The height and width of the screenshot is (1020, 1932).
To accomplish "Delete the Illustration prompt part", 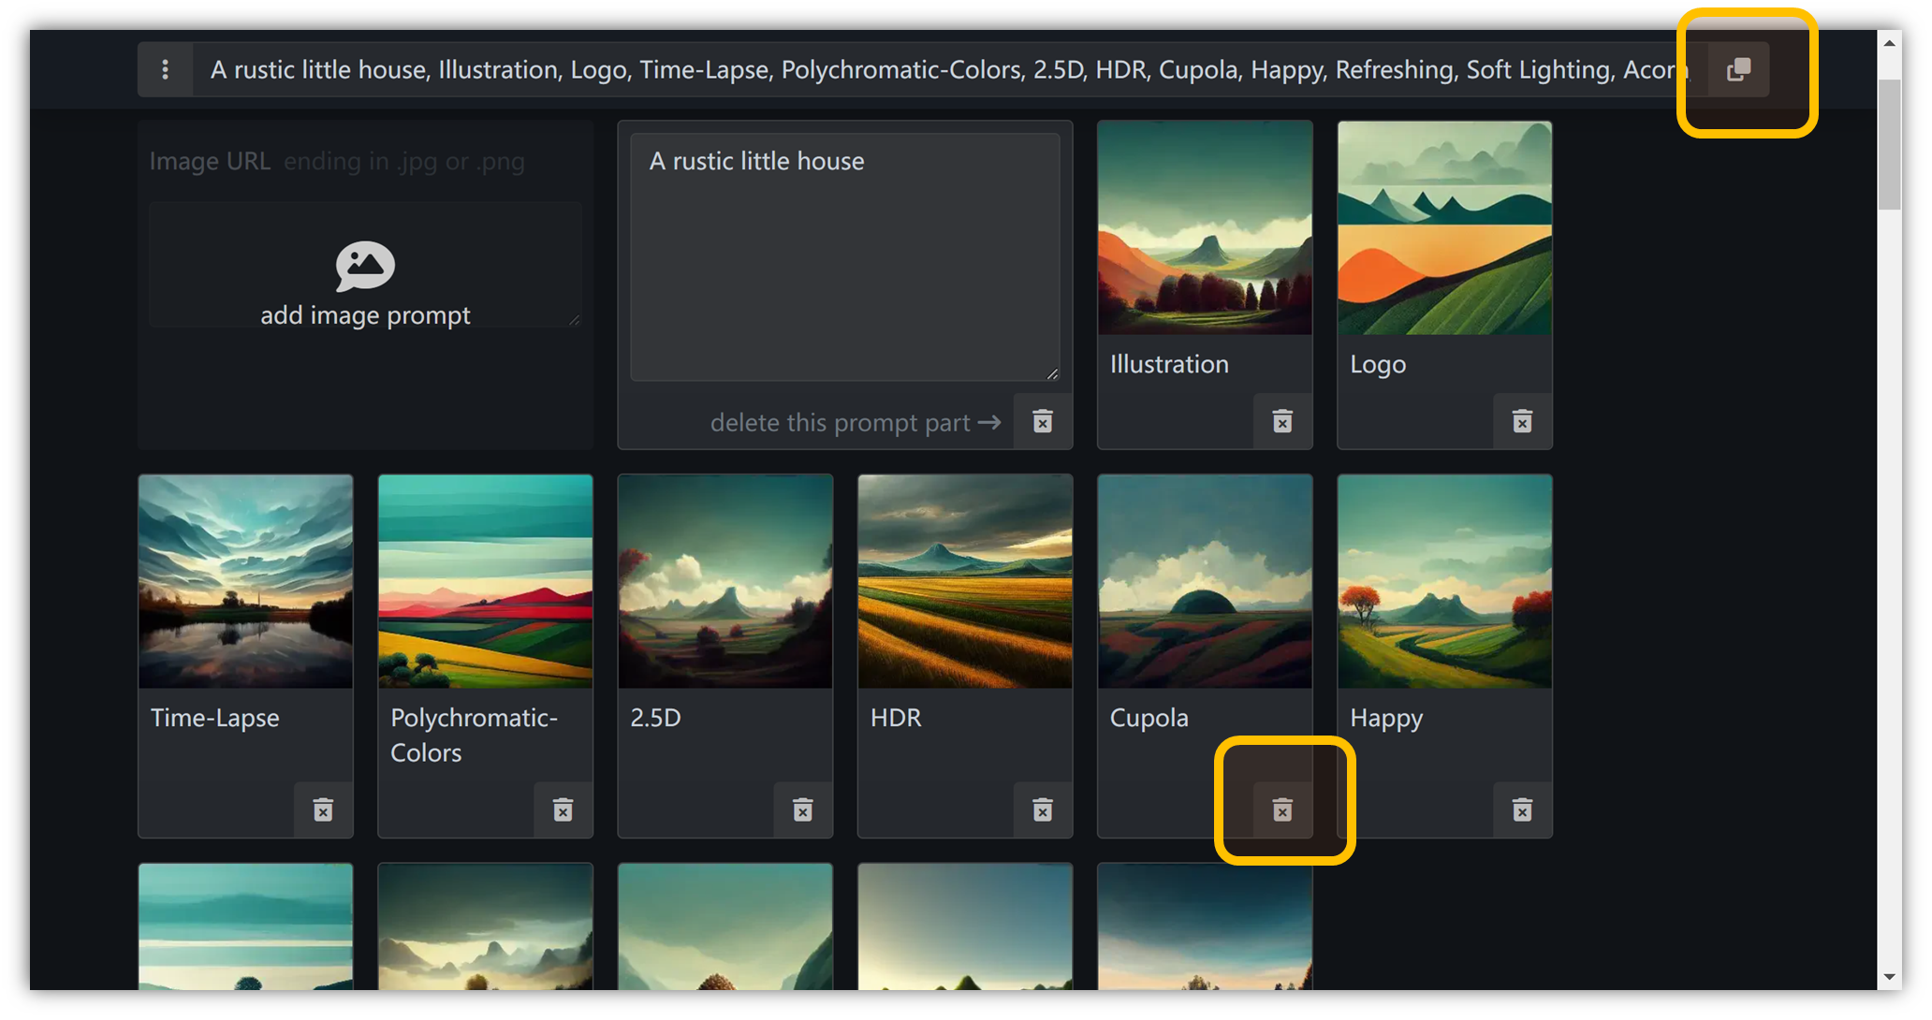I will point(1282,421).
